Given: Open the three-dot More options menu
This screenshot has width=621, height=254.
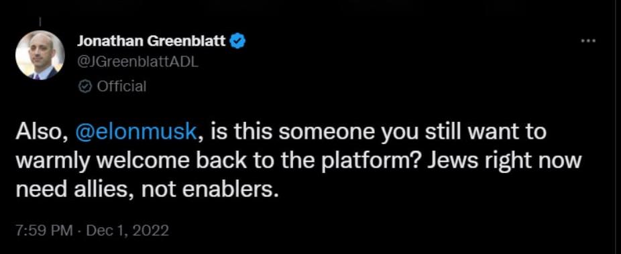Looking at the screenshot, I should (x=588, y=41).
